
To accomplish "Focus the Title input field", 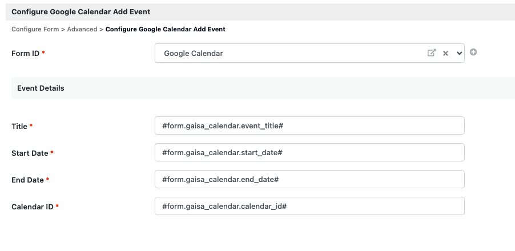I will point(309,125).
